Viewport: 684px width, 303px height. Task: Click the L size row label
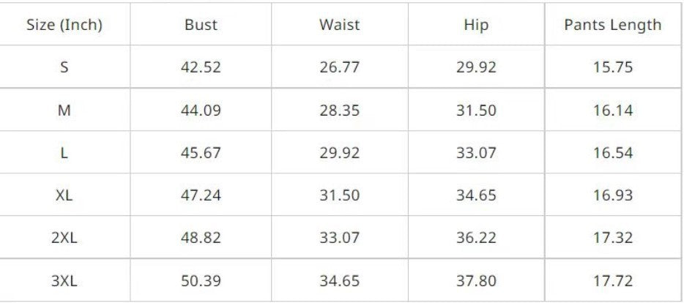click(x=64, y=153)
